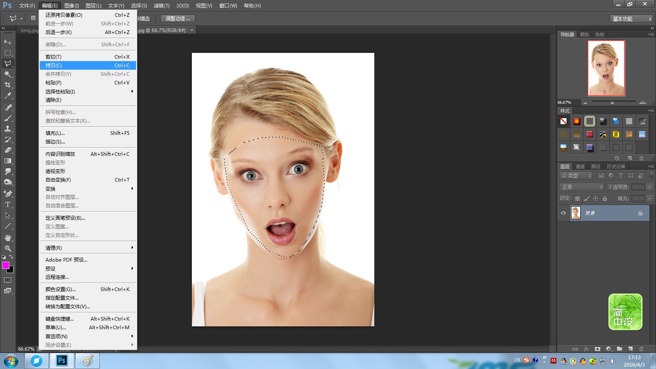The image size is (656, 369).
Task: Toggle adjustment layer filter icon
Action: tap(611, 175)
